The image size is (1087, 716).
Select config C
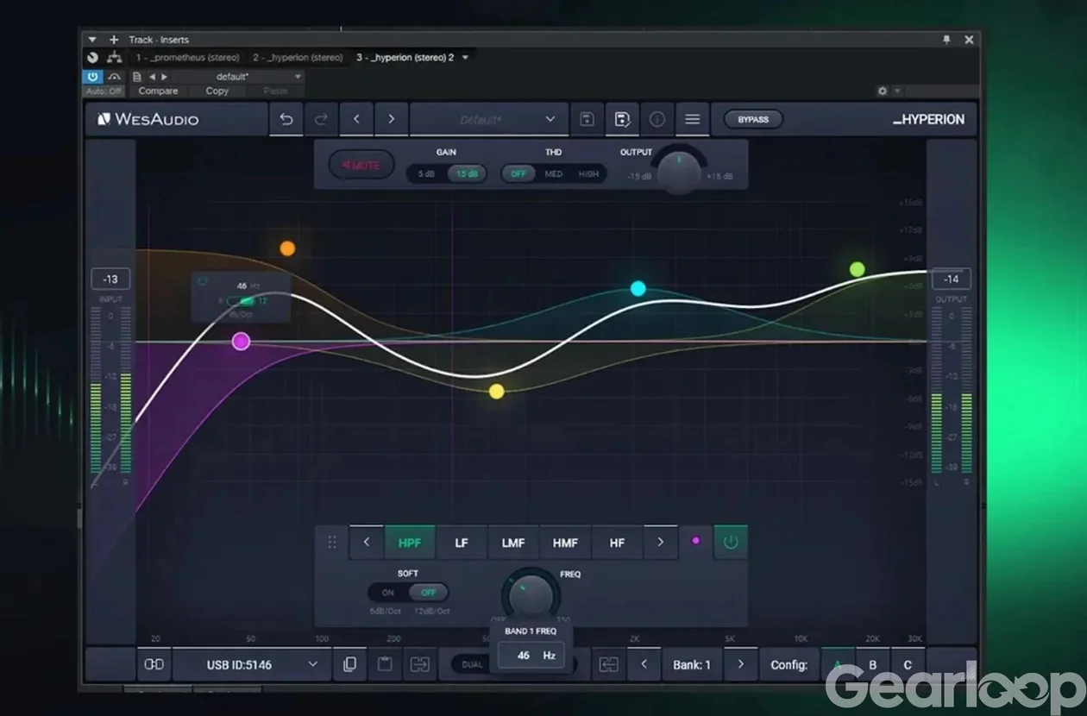(907, 664)
